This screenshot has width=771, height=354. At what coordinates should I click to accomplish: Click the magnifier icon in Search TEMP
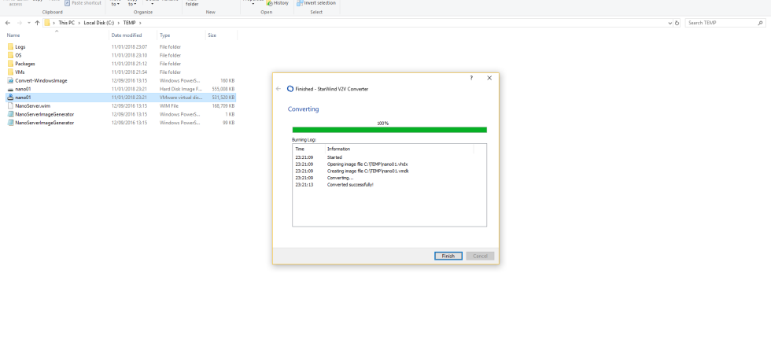click(761, 23)
